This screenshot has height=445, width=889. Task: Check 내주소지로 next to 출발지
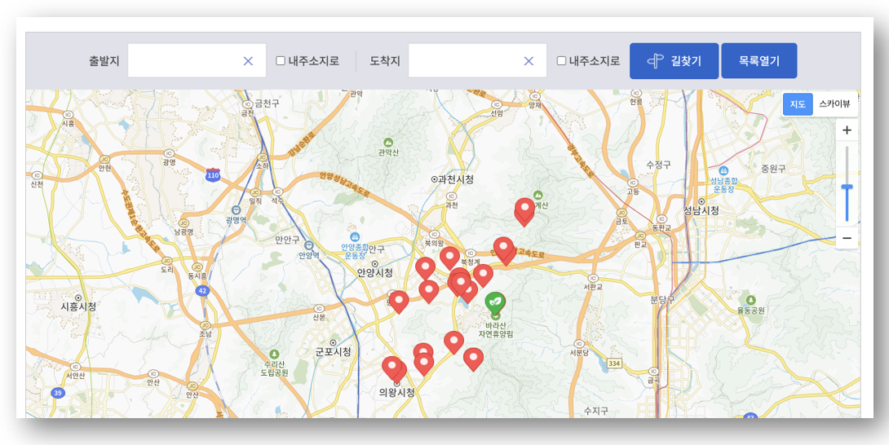[x=281, y=61]
